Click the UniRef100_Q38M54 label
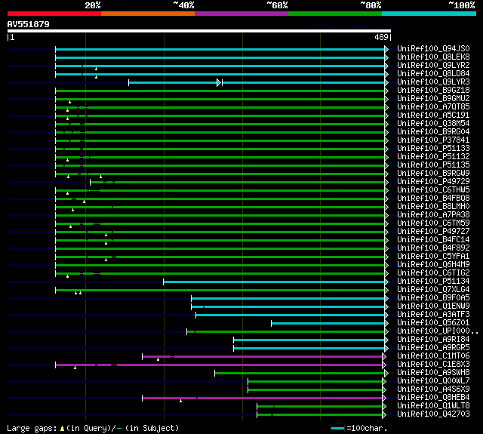483x434 pixels. click(433, 124)
